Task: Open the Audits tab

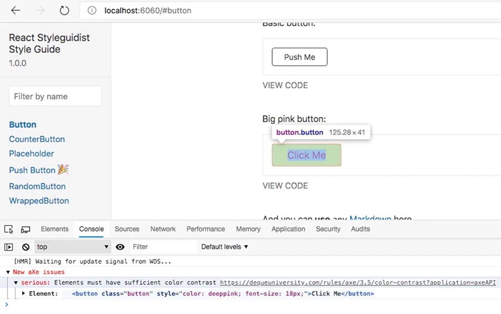Action: (360, 229)
